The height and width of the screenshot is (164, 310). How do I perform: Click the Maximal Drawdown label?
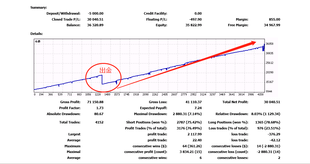[x=151, y=114]
